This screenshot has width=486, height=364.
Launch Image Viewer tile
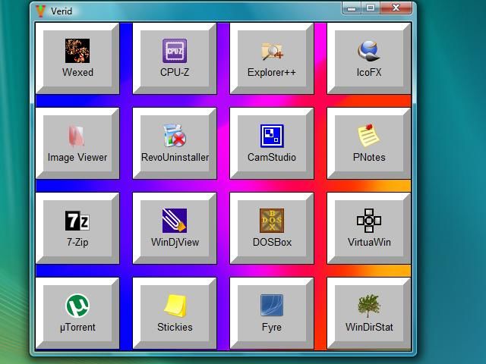pos(77,143)
